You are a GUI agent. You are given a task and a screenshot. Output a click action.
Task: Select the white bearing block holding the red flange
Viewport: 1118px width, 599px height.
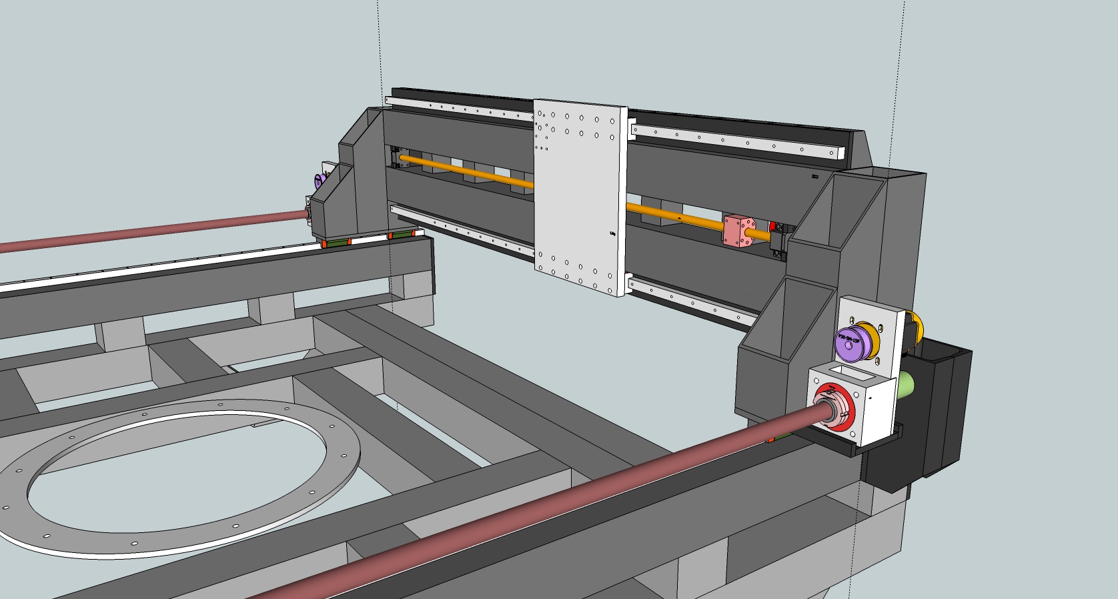tap(874, 414)
